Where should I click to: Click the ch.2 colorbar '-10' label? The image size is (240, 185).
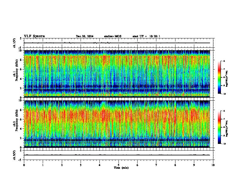pyautogui.click(x=224, y=144)
